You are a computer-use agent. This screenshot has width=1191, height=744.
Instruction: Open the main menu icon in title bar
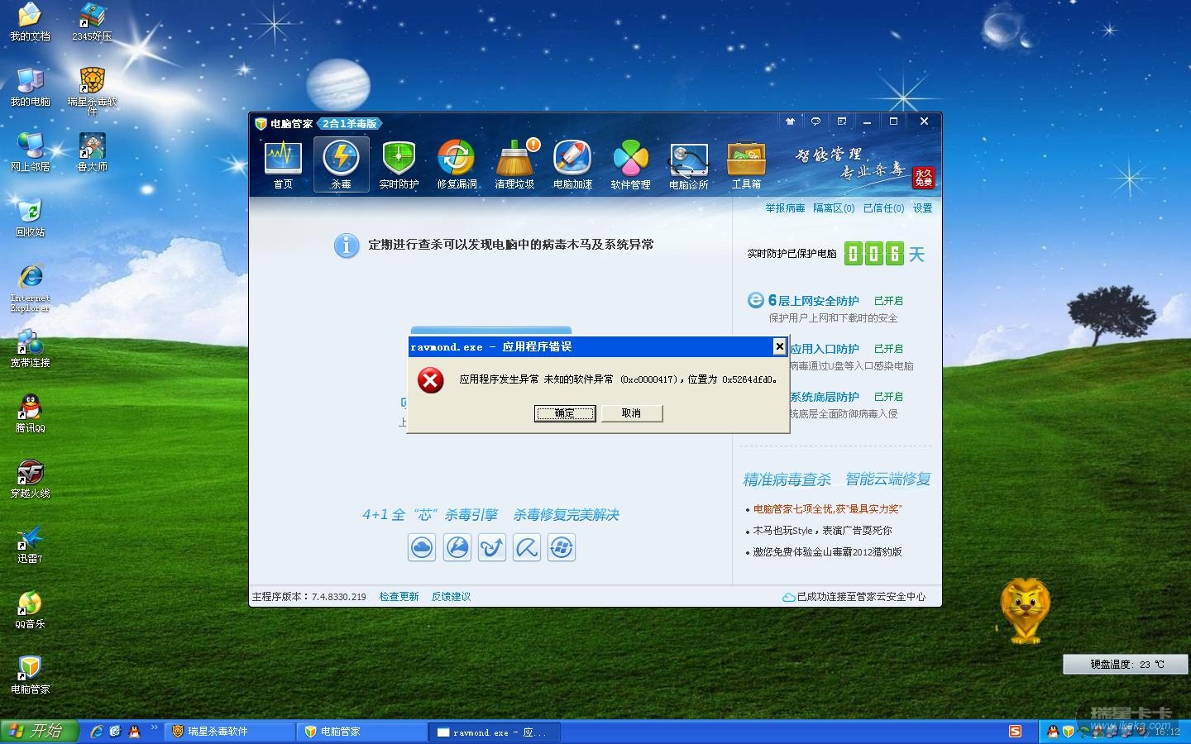tap(842, 122)
